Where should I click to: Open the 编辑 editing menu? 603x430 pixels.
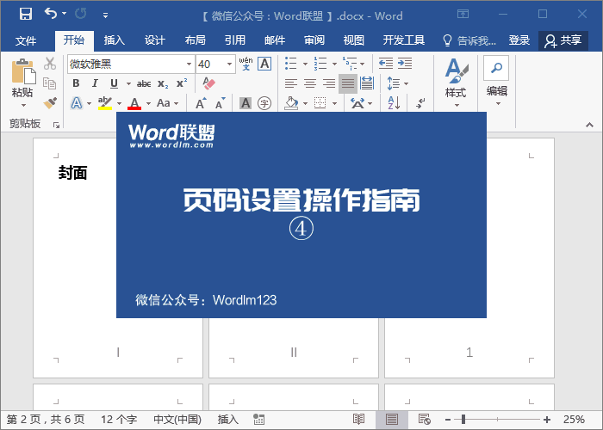[x=496, y=82]
